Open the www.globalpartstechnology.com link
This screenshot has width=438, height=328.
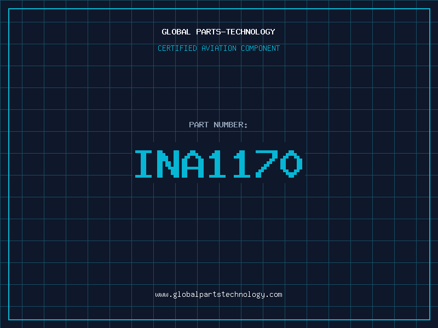(218, 295)
